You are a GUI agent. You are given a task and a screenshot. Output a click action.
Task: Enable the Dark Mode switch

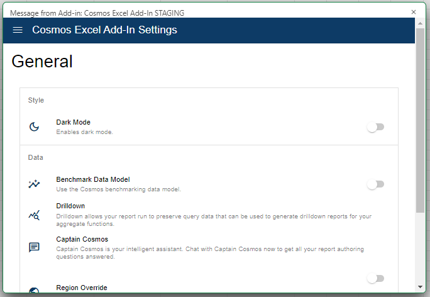376,127
